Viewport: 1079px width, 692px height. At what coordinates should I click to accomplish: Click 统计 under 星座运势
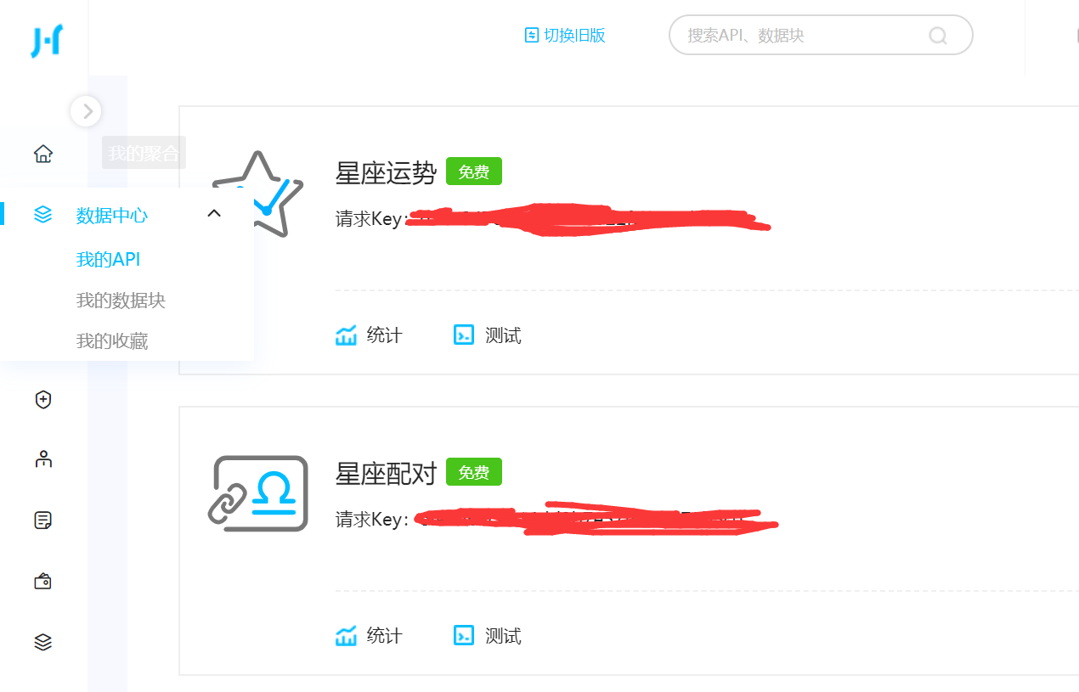pyautogui.click(x=369, y=335)
